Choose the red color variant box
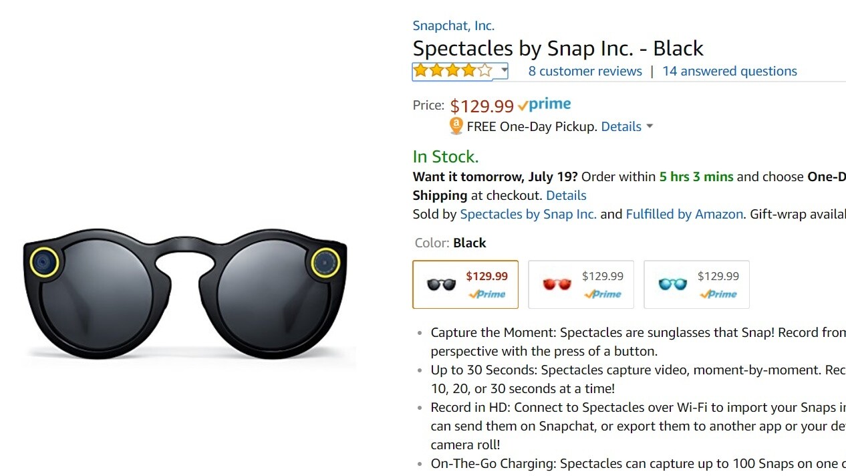The image size is (846, 476). (581, 284)
